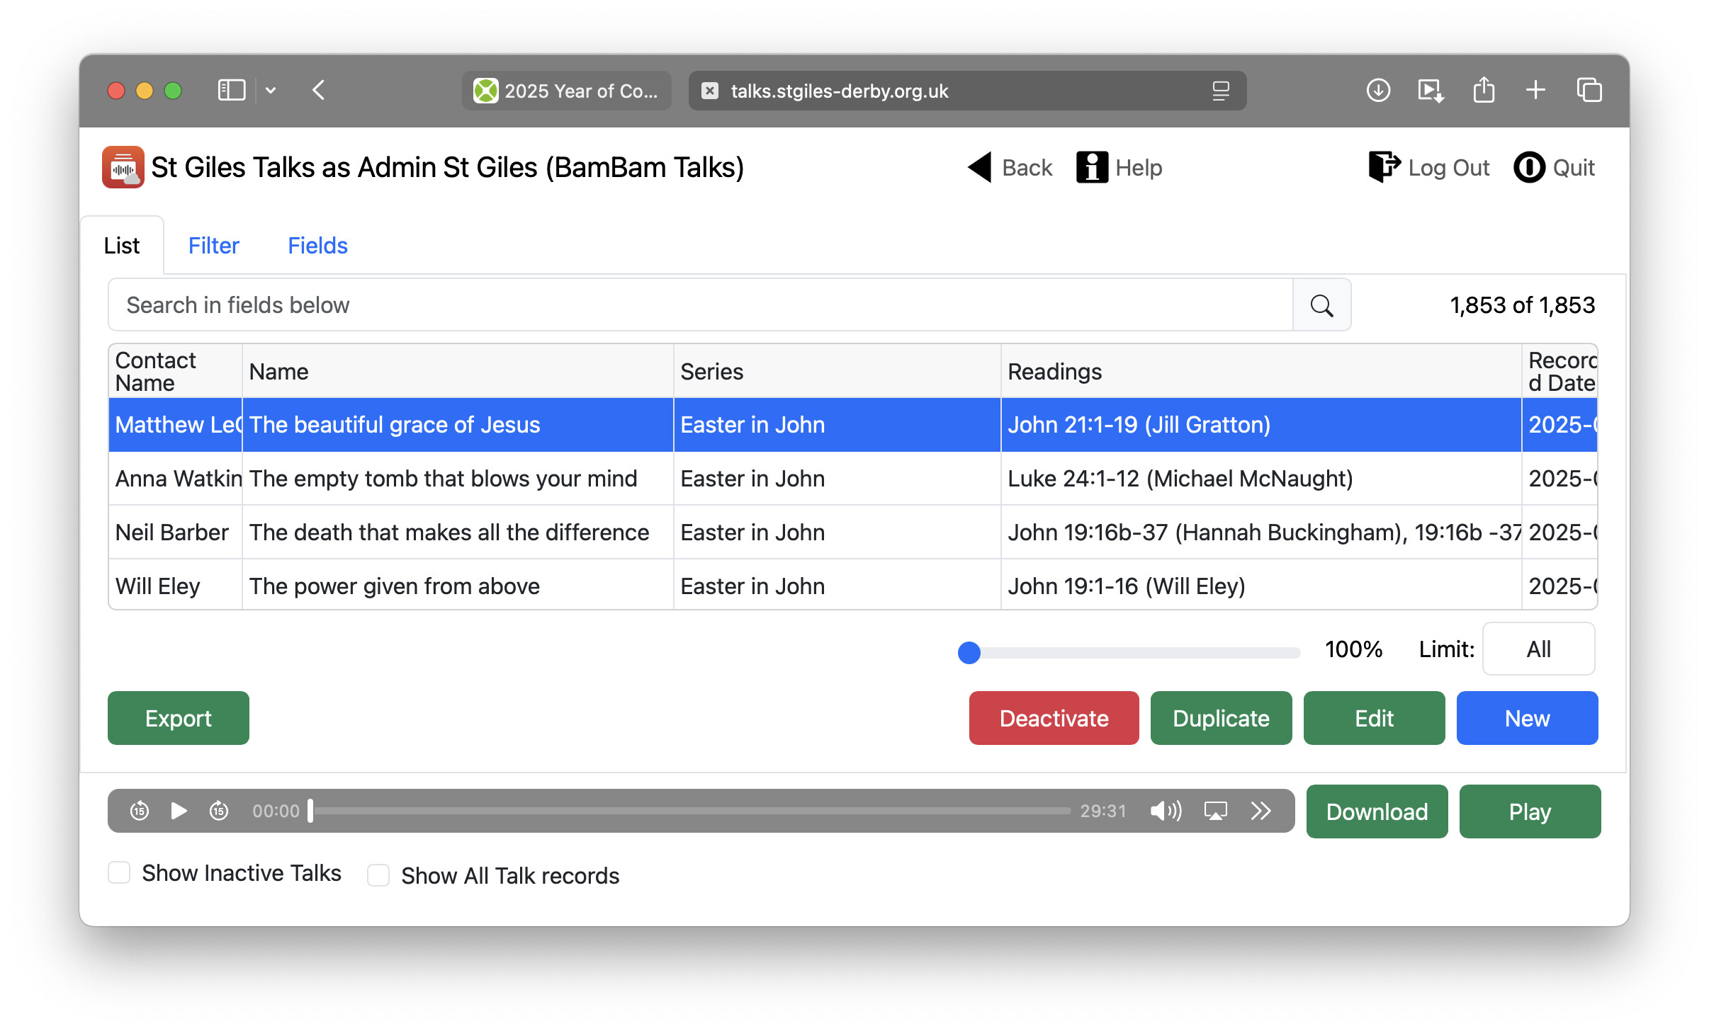This screenshot has width=1709, height=1031.
Task: Click the Help link text
Action: point(1139,168)
